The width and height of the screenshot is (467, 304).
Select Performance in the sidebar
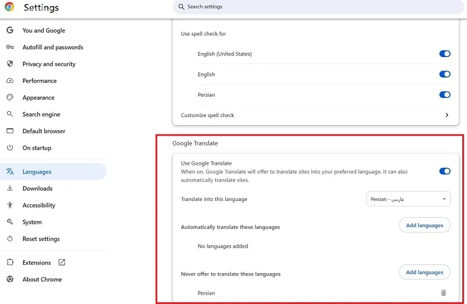click(39, 80)
